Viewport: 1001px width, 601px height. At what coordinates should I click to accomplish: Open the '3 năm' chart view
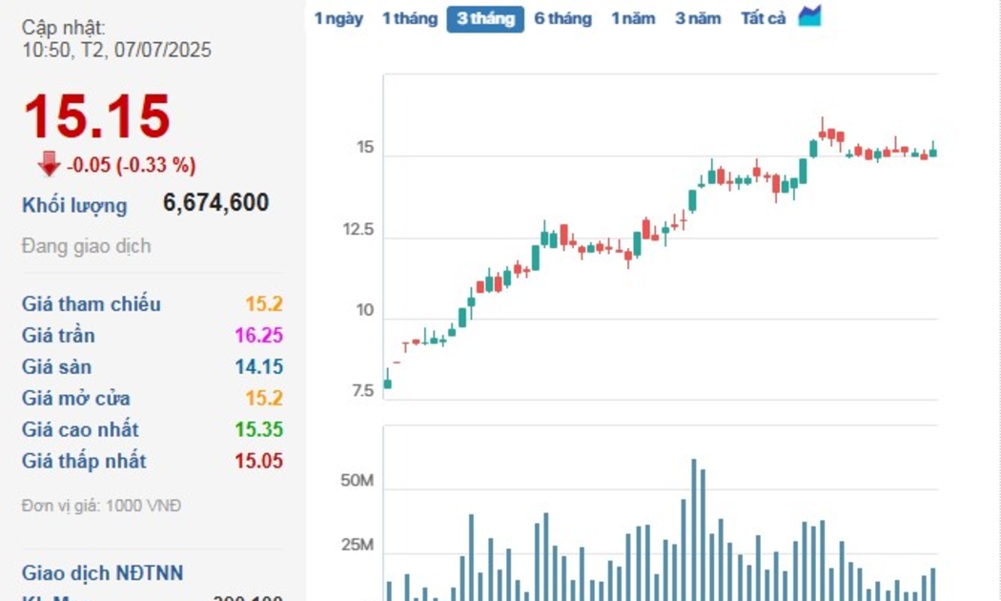[x=698, y=18]
